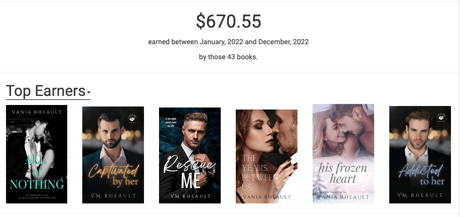Image resolution: width=460 pixels, height=217 pixels.
Task: Click the round badge on Addicted to Her cover
Action: click(442, 116)
